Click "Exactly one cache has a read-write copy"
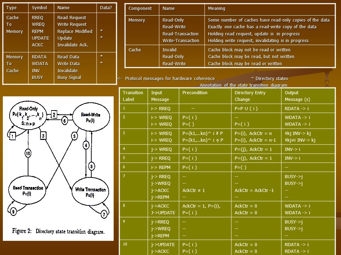 point(262,27)
